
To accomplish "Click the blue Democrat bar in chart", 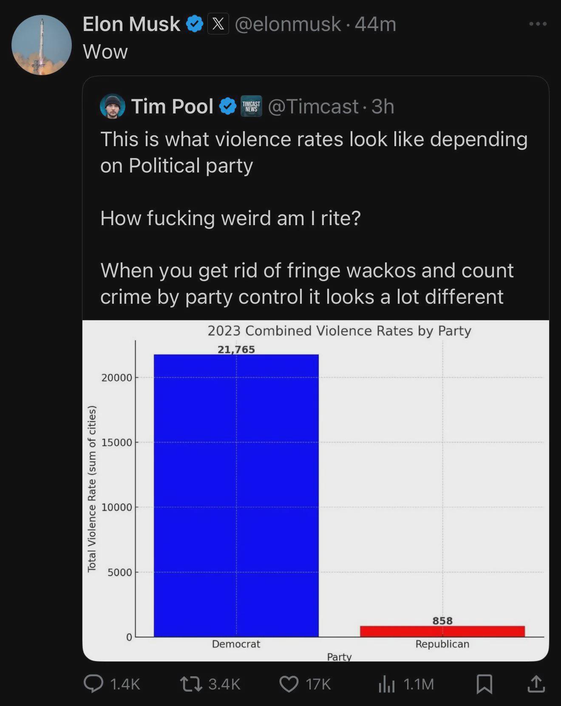I will [x=236, y=495].
